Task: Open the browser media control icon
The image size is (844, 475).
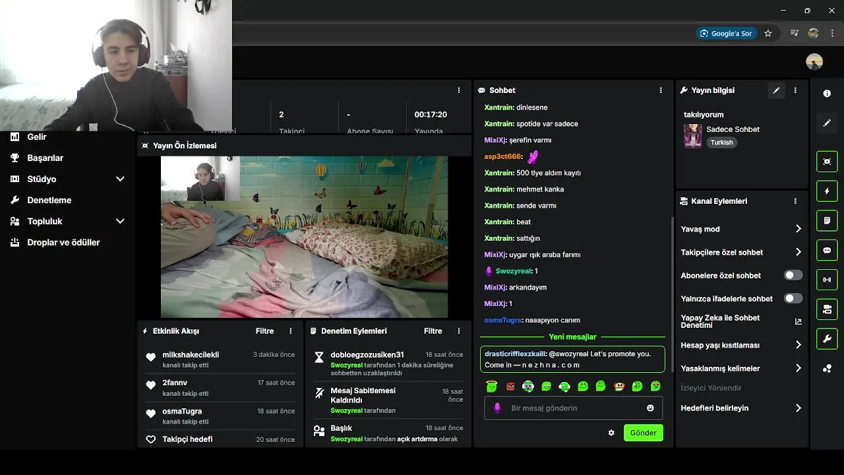Action: coord(795,33)
